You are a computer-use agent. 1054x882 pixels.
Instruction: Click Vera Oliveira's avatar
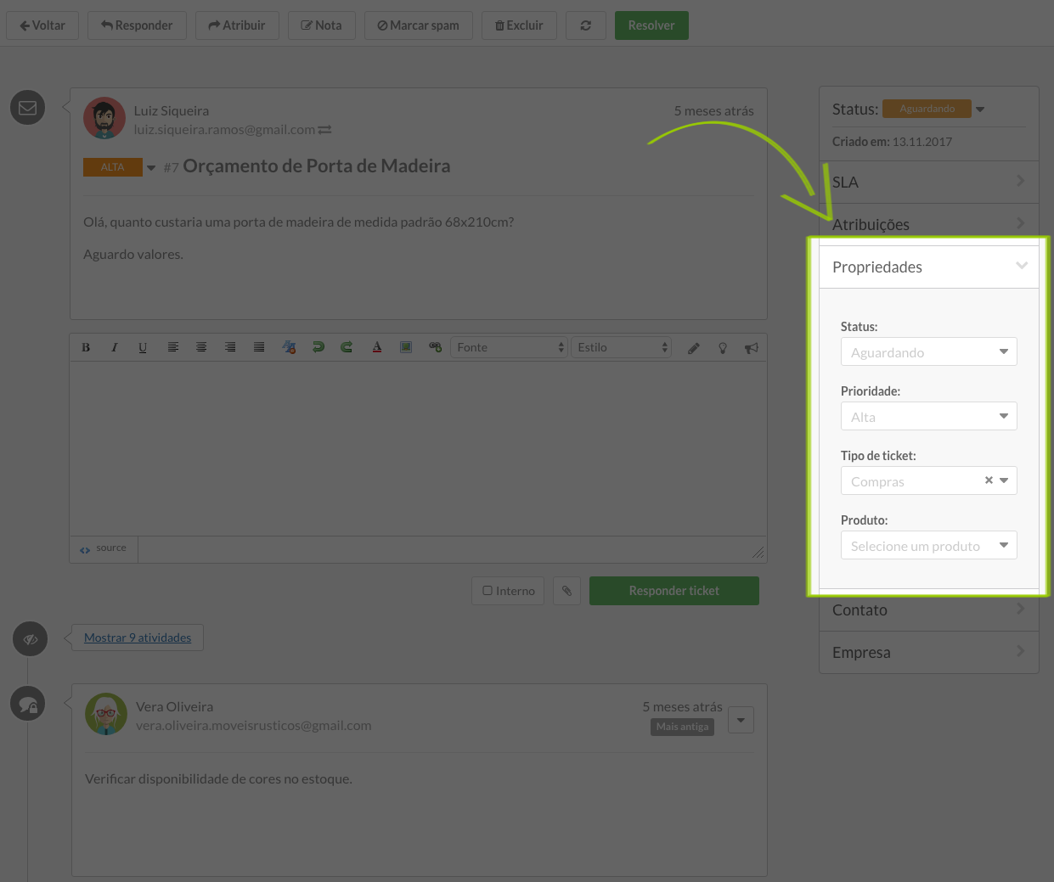click(106, 714)
